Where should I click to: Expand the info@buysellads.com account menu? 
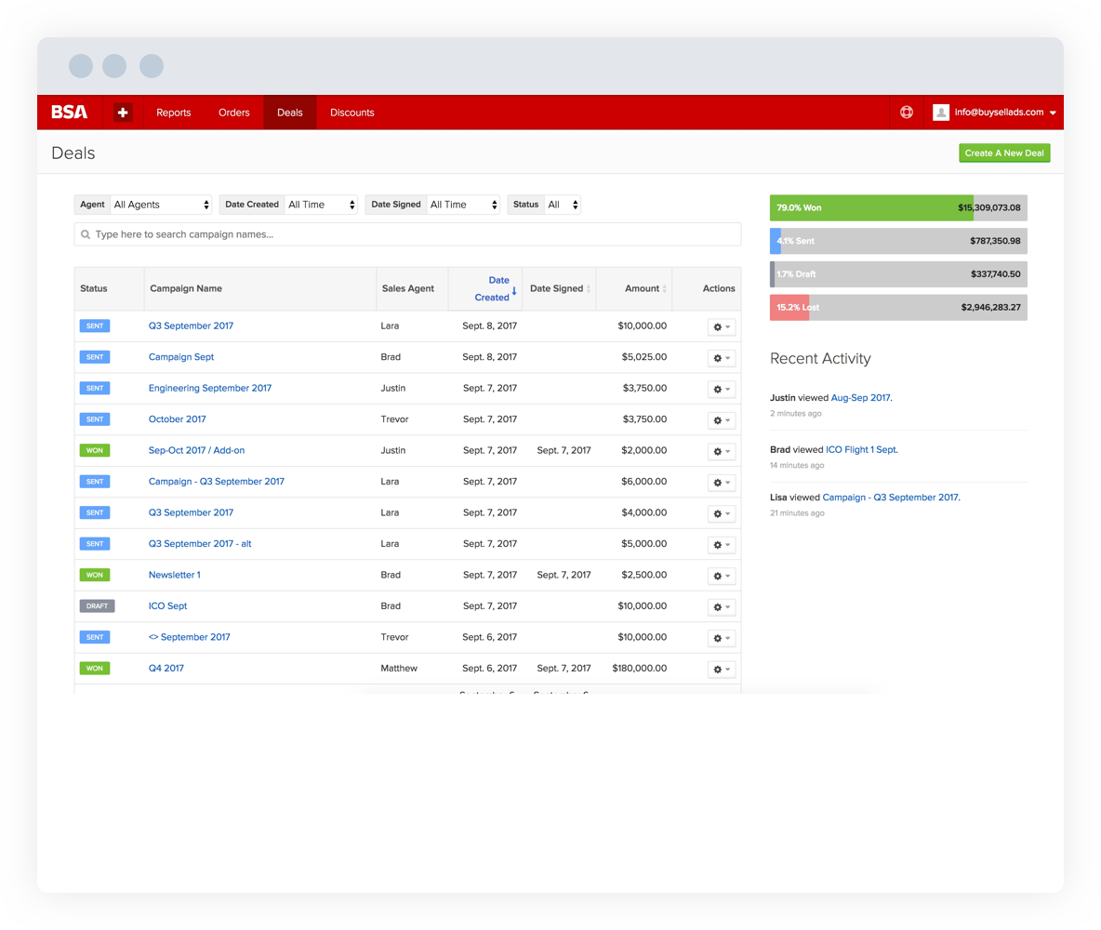[1005, 113]
